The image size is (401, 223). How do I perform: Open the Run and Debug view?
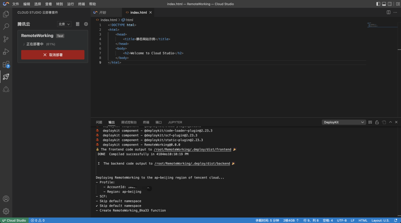tap(6, 51)
